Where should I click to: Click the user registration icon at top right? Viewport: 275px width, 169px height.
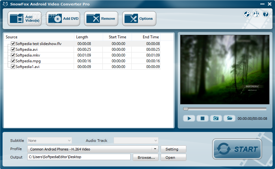pyautogui.click(x=256, y=14)
